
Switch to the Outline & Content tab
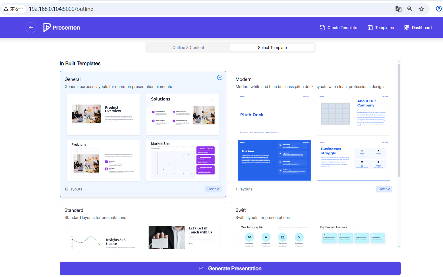point(188,48)
